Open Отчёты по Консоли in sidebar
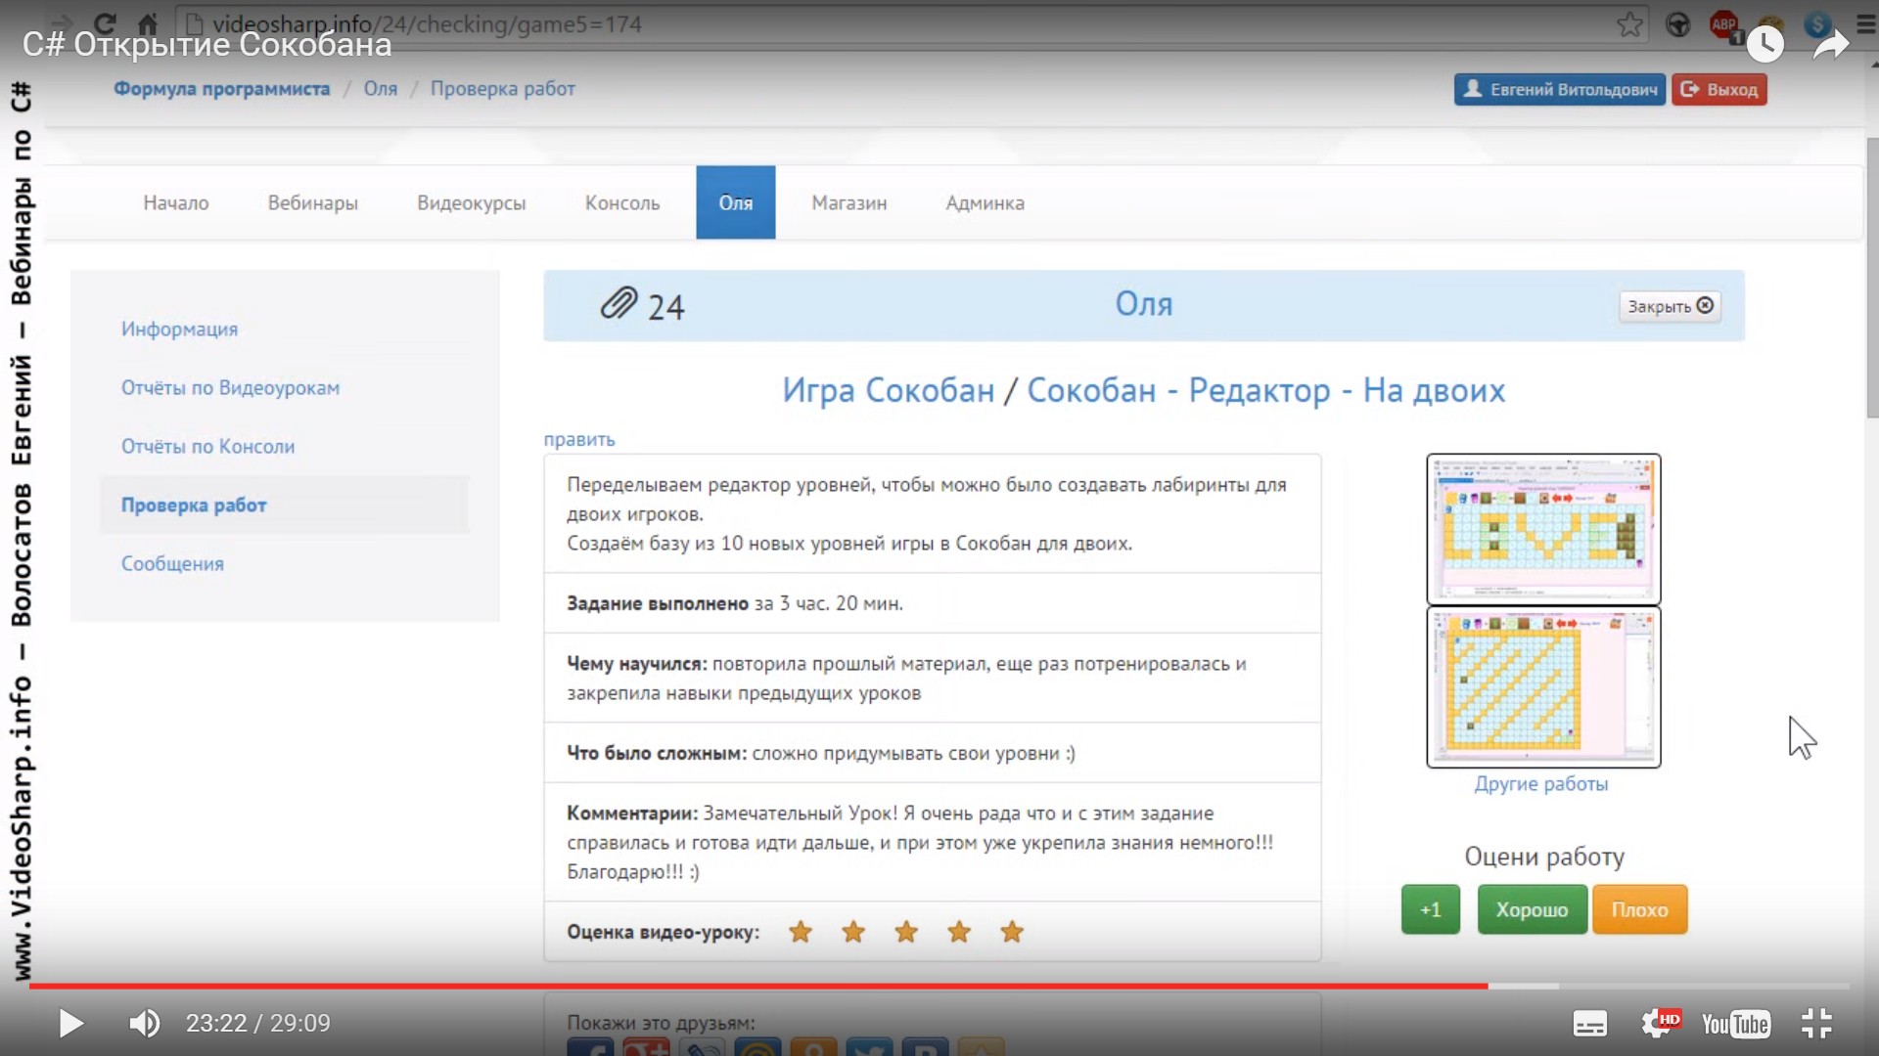Image resolution: width=1879 pixels, height=1056 pixels. click(208, 447)
